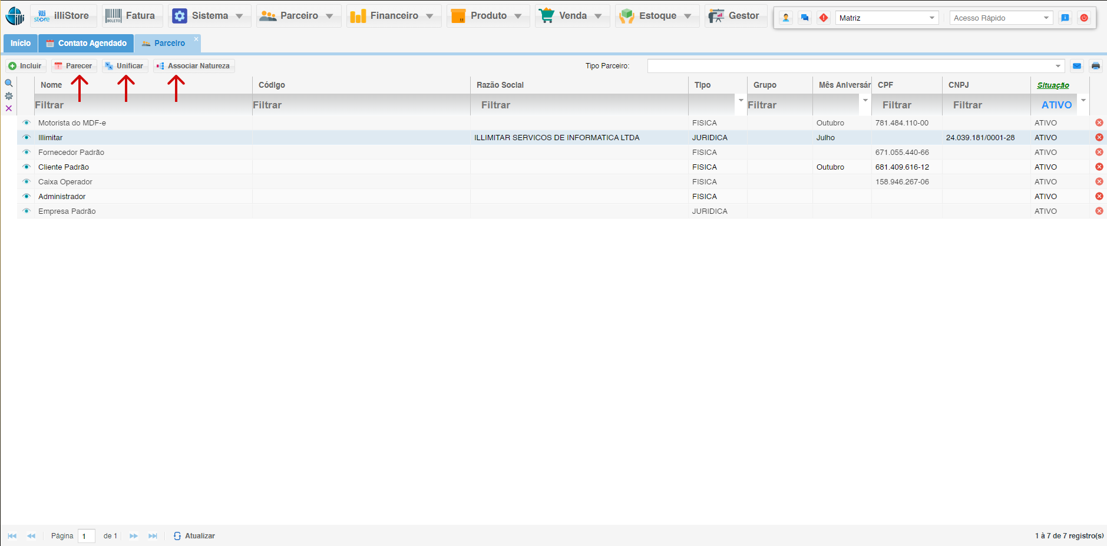Screen dimensions: 1107x546
Task: Go to next page
Action: 134,536
